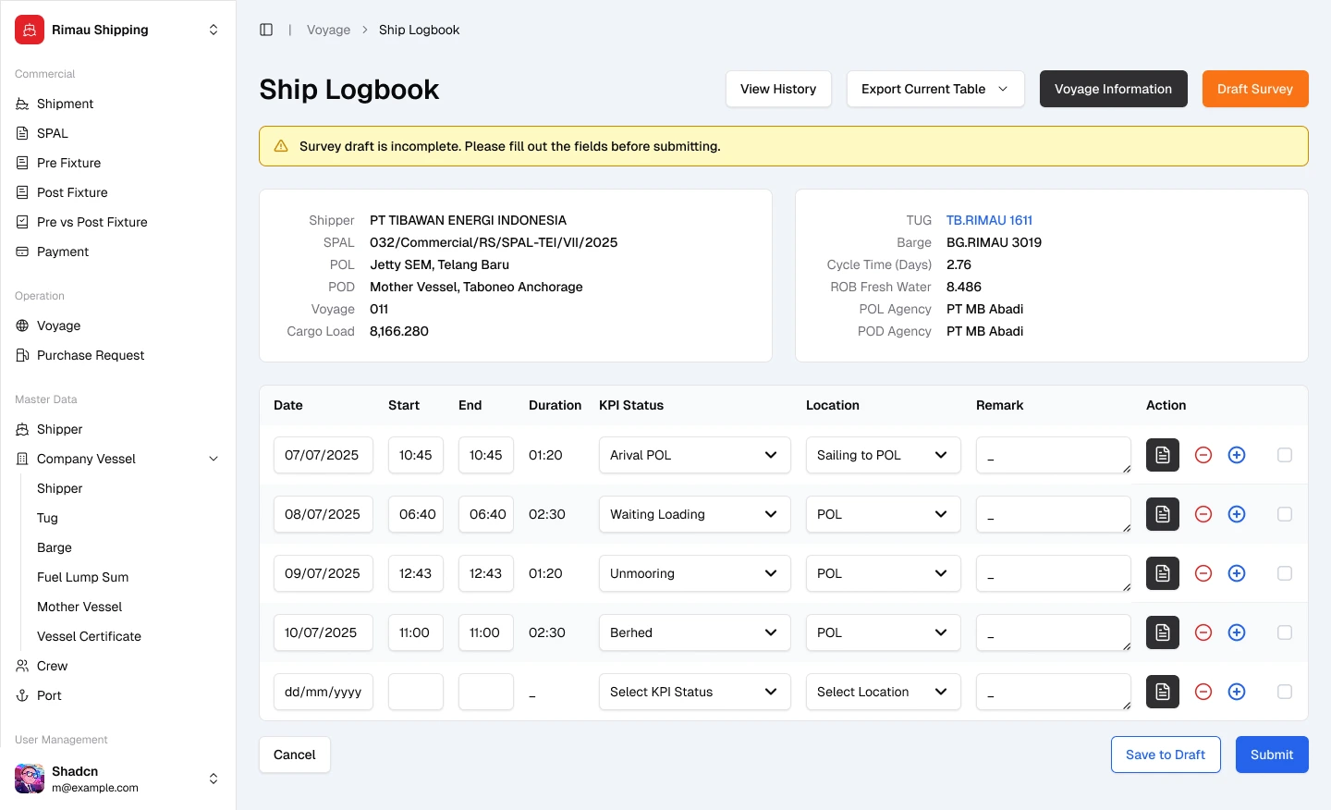Collapse the Company Vessel submenu
This screenshot has height=810, width=1331.
(214, 459)
